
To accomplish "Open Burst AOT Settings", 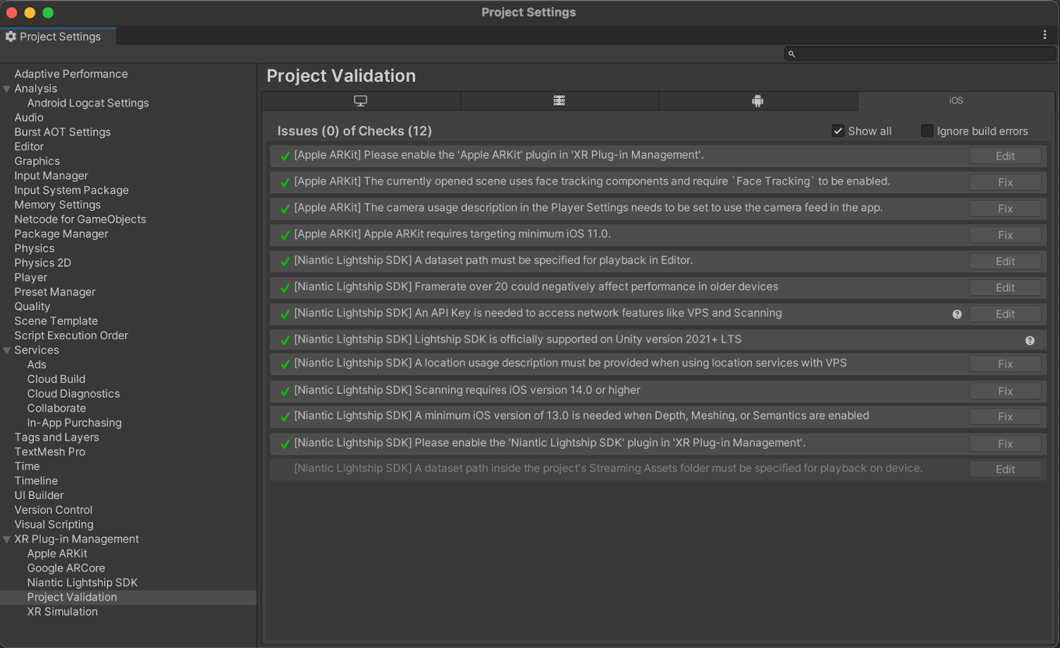I will pyautogui.click(x=62, y=132).
